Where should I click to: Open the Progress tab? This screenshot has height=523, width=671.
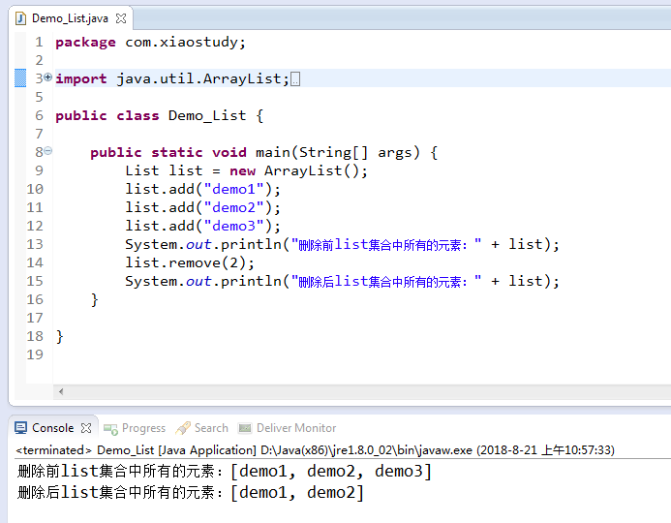[x=143, y=428]
